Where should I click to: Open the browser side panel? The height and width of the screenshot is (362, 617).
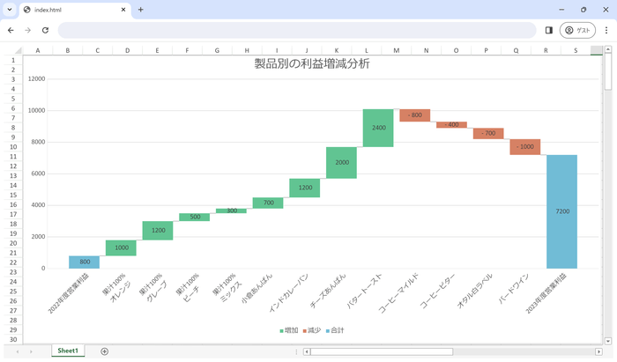click(x=549, y=30)
